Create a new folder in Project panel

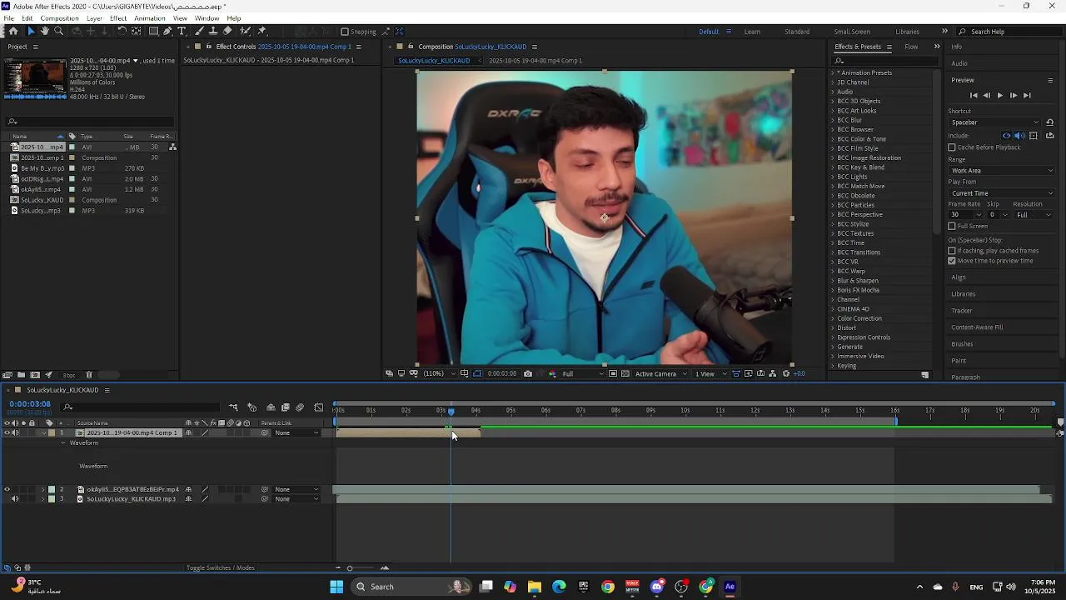(x=22, y=375)
